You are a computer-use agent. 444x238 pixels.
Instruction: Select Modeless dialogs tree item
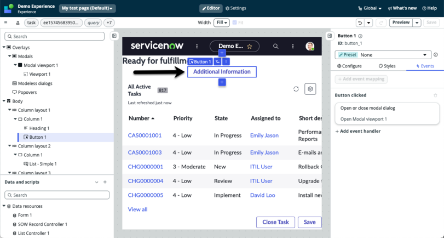(35, 83)
